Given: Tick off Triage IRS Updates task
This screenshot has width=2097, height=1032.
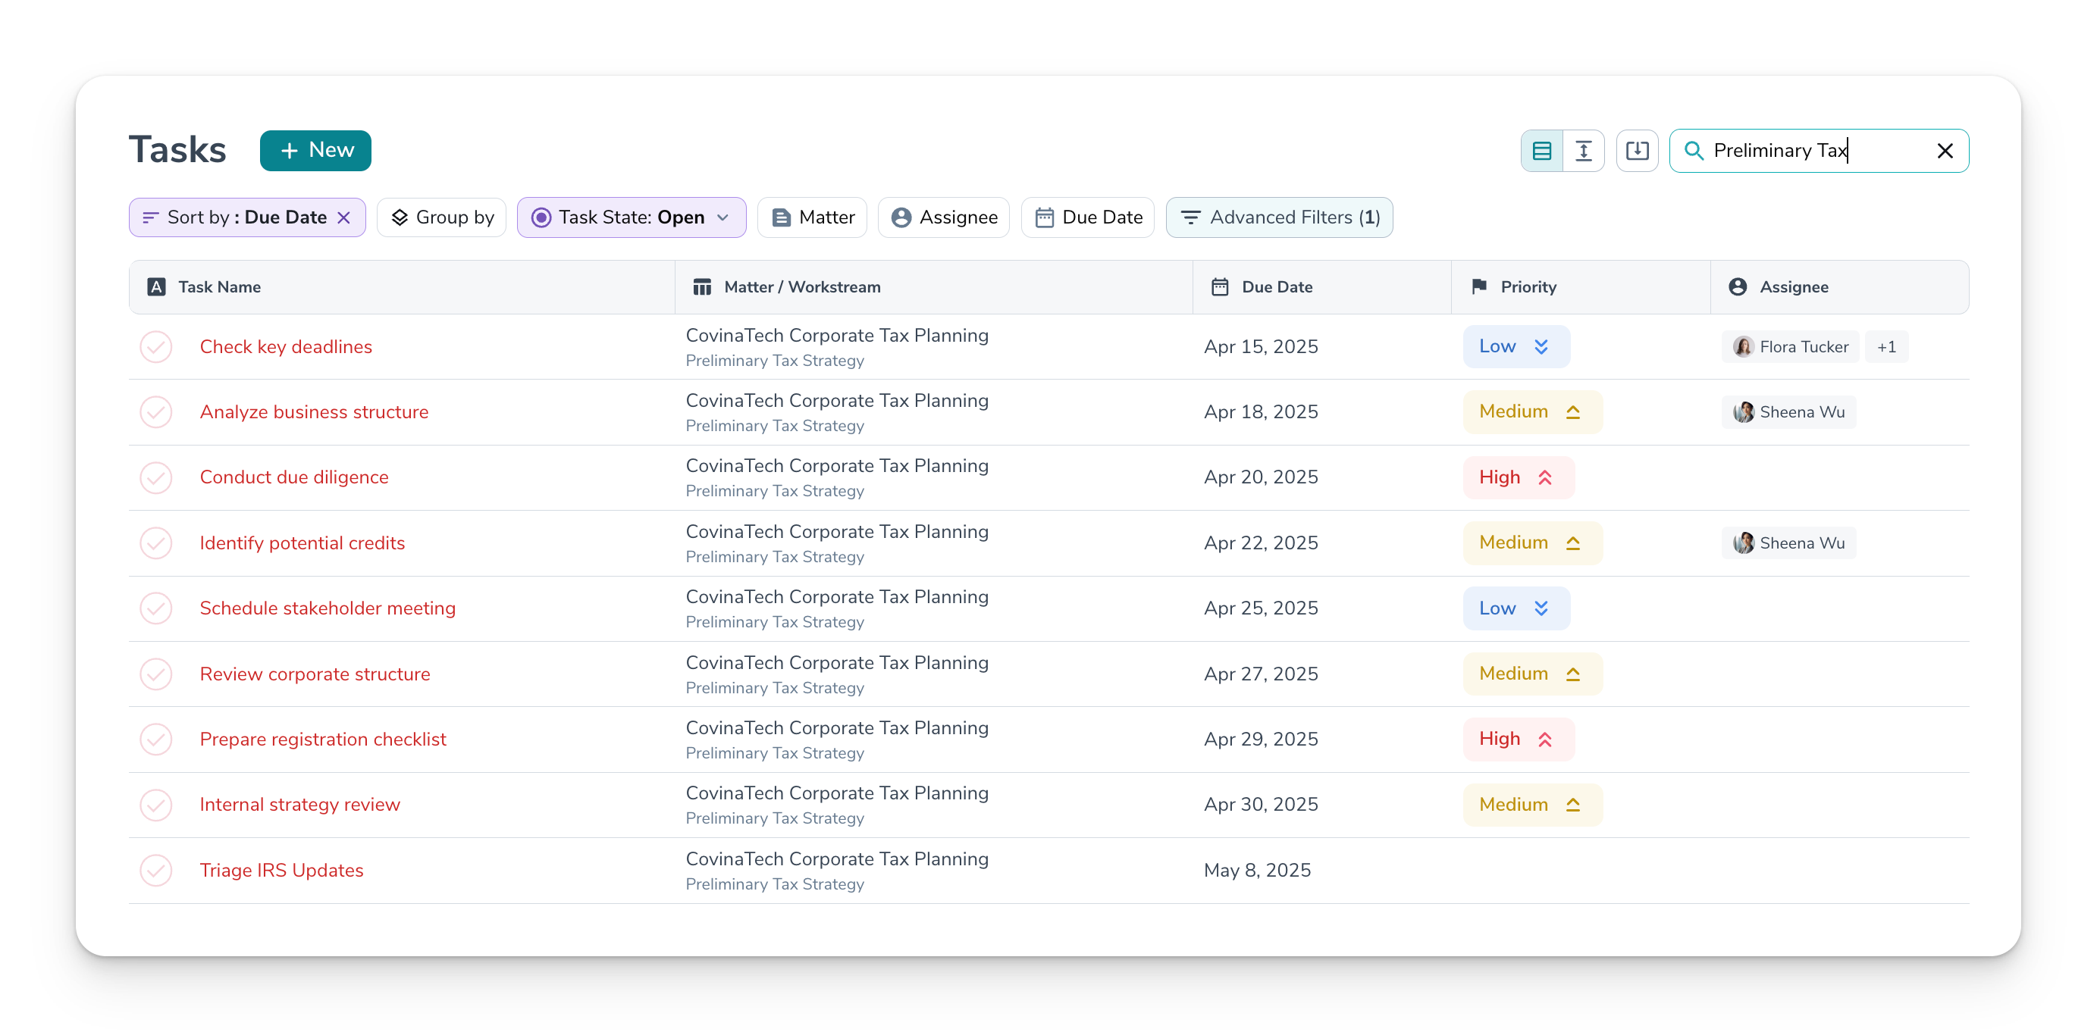Looking at the screenshot, I should 155,870.
